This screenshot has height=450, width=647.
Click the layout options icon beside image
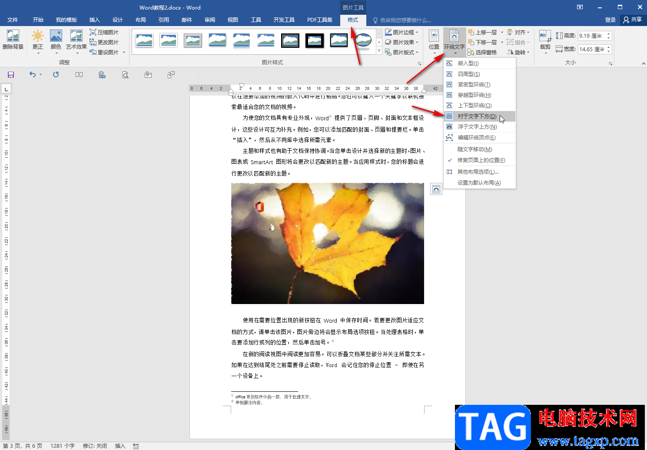[x=436, y=189]
